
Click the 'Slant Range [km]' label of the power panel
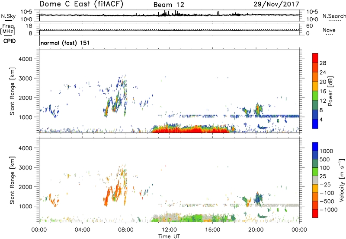pyautogui.click(x=12, y=91)
